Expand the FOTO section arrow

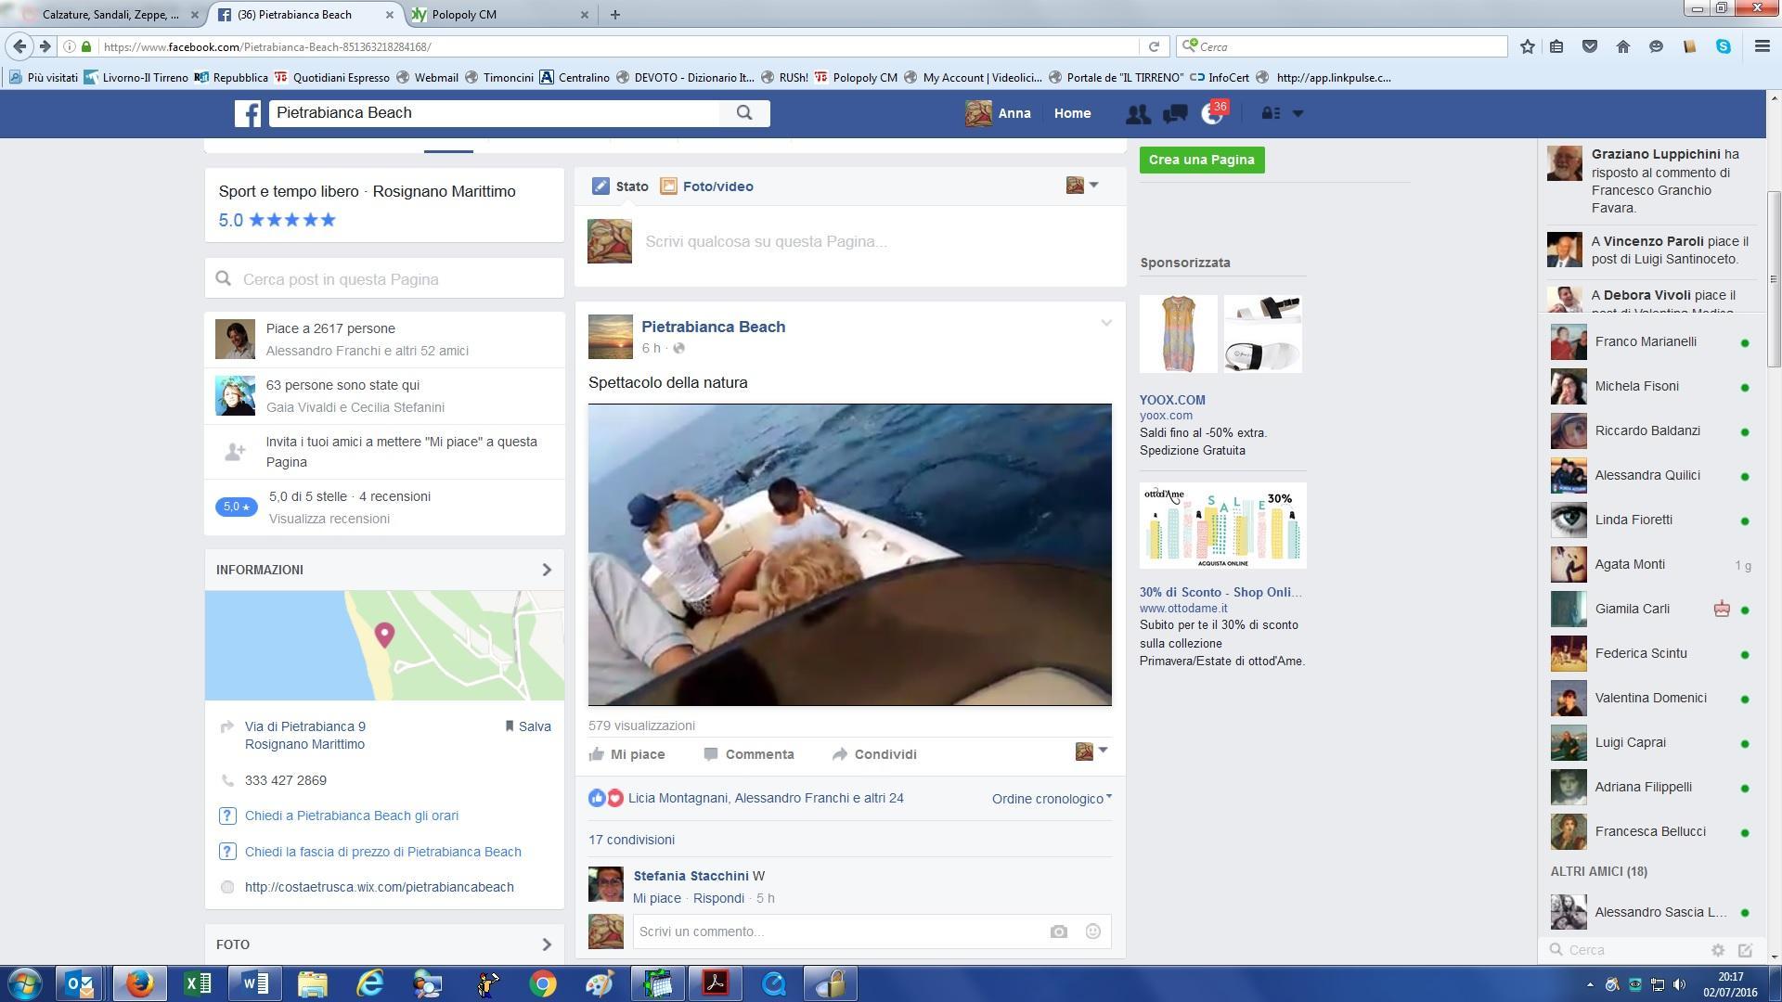547,944
